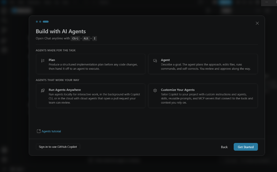Open the Agents tutorial link
The width and height of the screenshot is (277, 172).
coord(51,131)
